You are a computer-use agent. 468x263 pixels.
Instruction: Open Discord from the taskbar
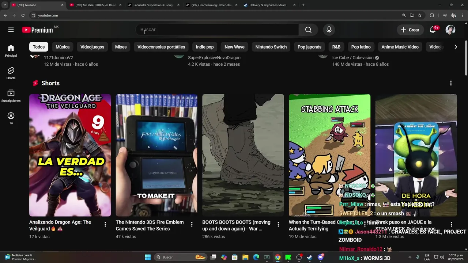pos(321,257)
